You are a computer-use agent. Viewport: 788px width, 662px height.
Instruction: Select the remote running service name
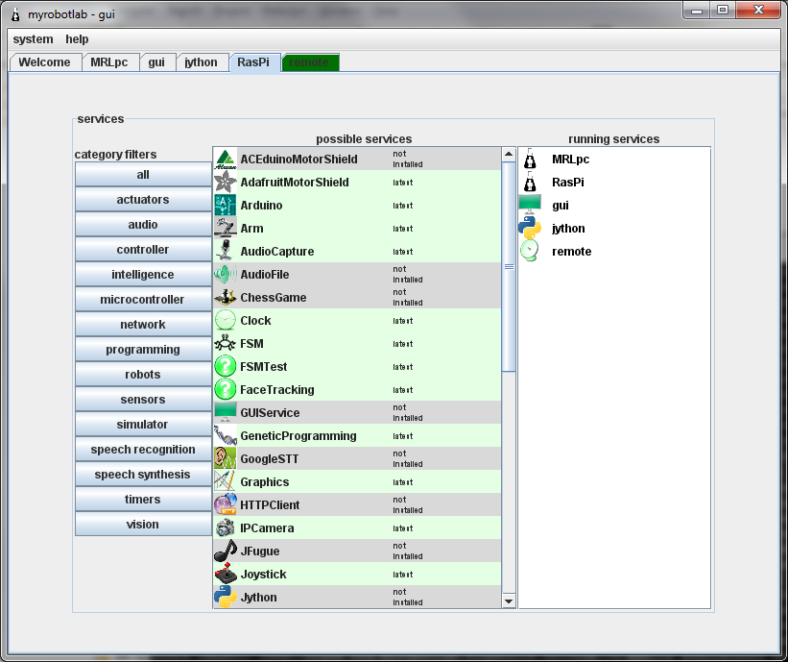click(x=571, y=252)
